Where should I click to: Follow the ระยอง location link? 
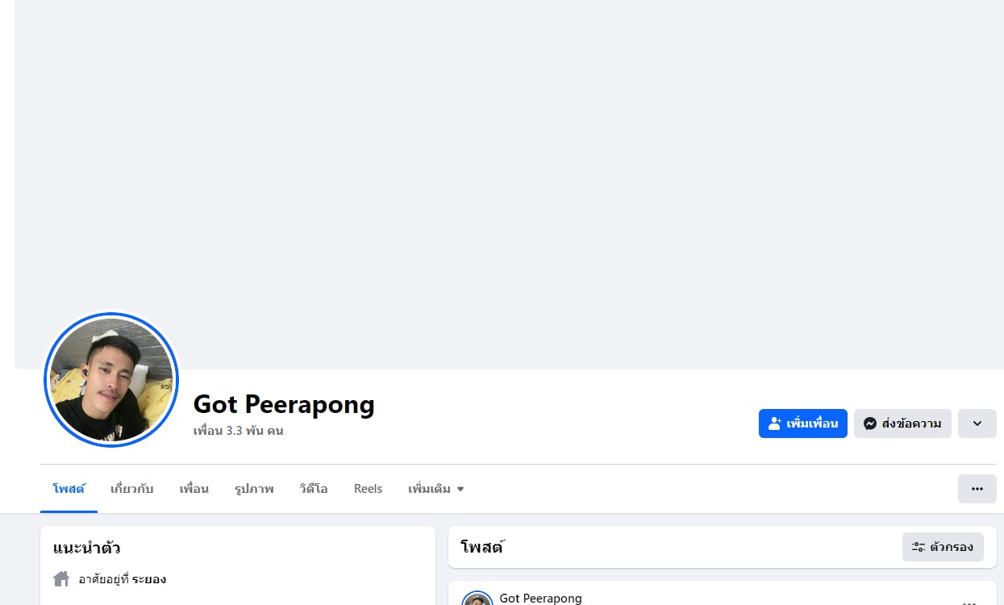point(149,579)
